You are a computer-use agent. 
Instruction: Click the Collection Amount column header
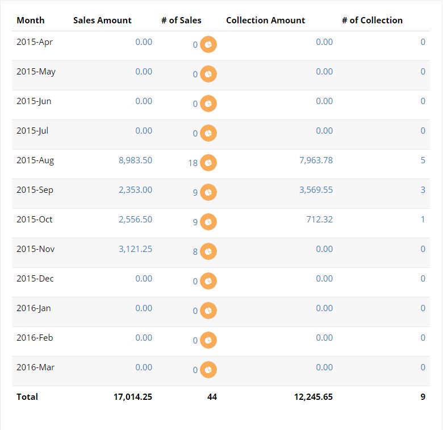point(266,20)
